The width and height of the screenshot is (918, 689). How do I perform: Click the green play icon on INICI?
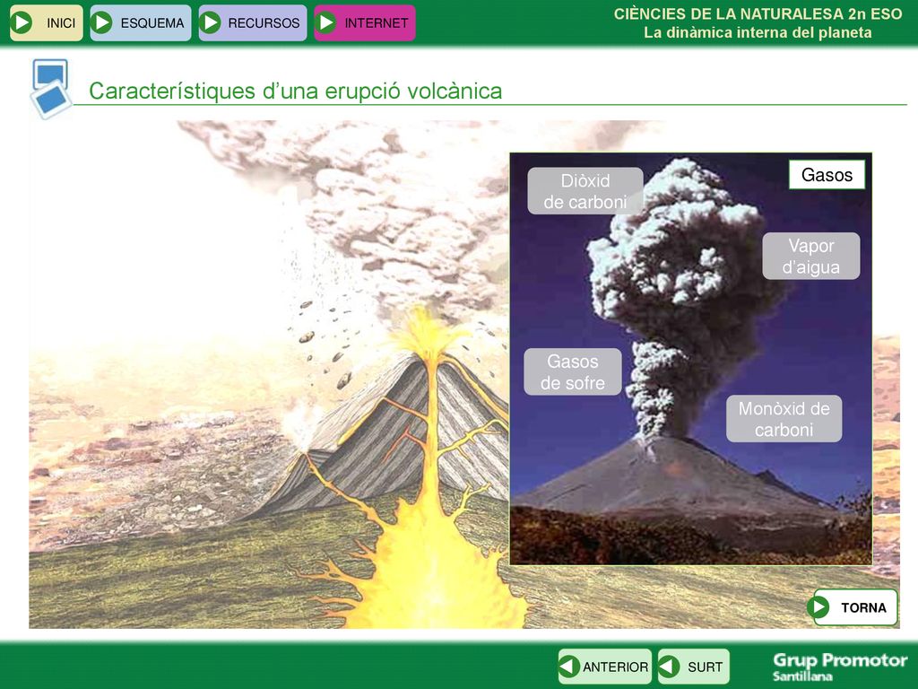click(x=22, y=22)
